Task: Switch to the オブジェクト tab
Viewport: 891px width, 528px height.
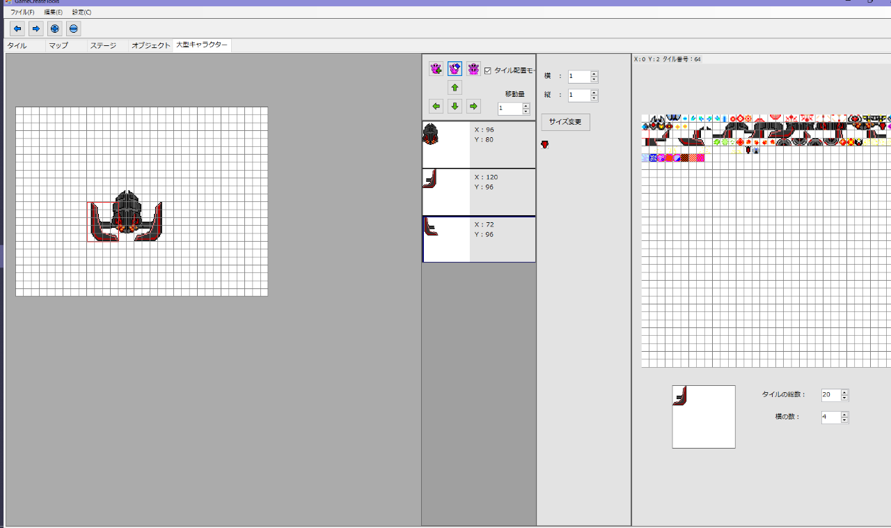Action: coord(150,46)
